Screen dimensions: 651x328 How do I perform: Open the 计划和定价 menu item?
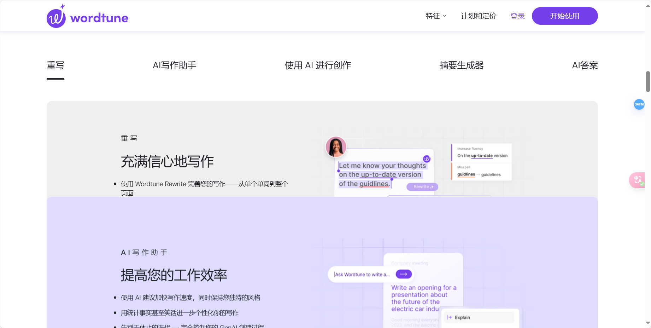tap(479, 16)
